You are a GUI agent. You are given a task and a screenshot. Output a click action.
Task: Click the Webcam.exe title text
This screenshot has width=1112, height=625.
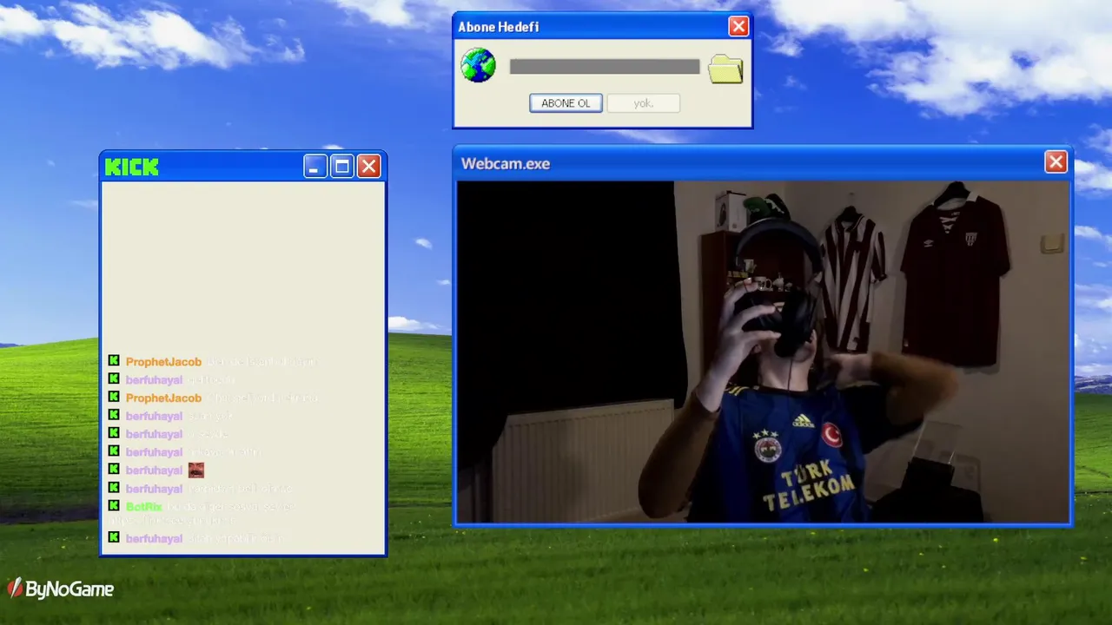pos(506,163)
